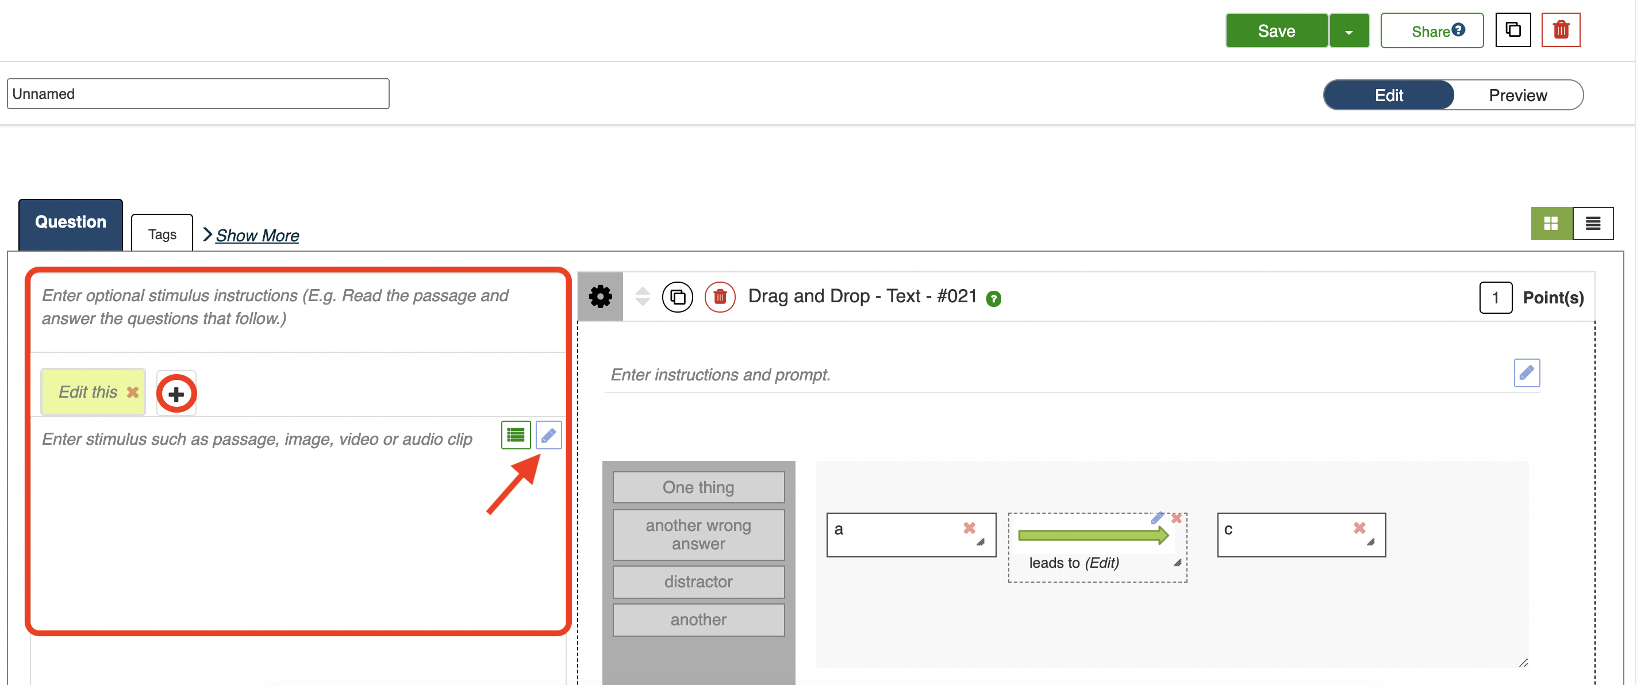Delete the Drag and Drop question
Screen dimensions: 1637x685
tap(720, 297)
